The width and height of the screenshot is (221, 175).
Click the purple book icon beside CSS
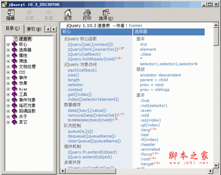(x=14, y=72)
